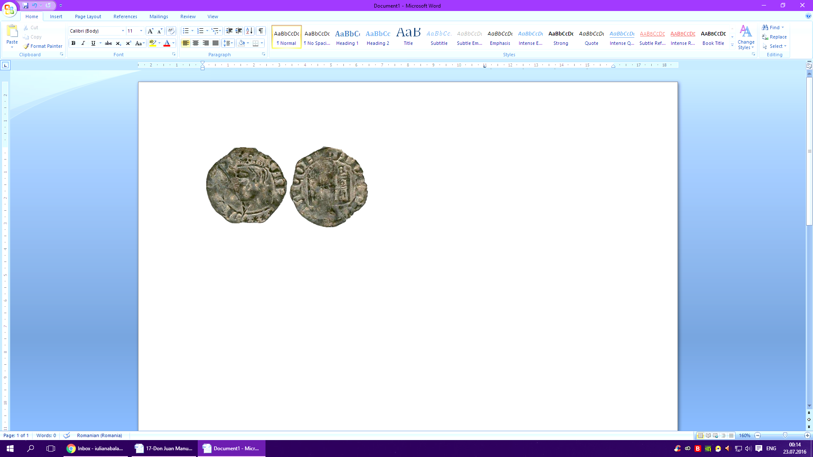813x457 pixels.
Task: Open the Chrome Inbox taskbar item
Action: coord(95,449)
